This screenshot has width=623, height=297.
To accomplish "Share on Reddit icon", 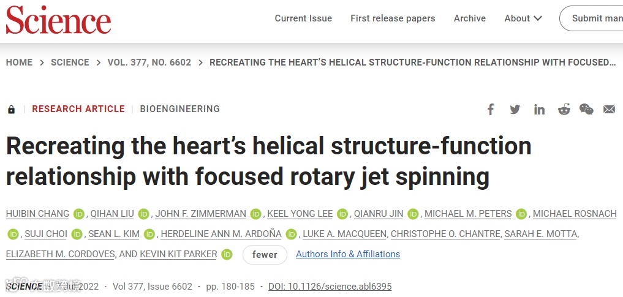I will point(564,110).
